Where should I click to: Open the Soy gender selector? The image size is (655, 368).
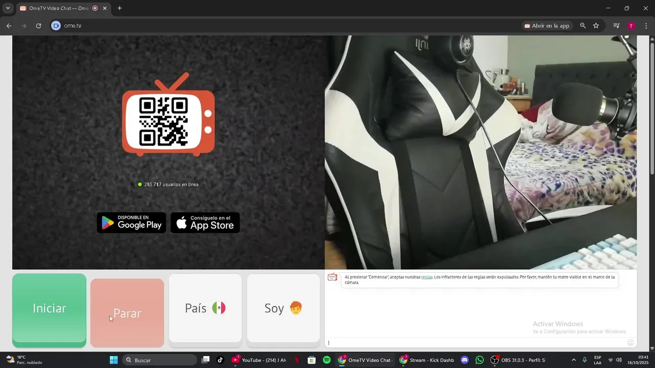[283, 308]
